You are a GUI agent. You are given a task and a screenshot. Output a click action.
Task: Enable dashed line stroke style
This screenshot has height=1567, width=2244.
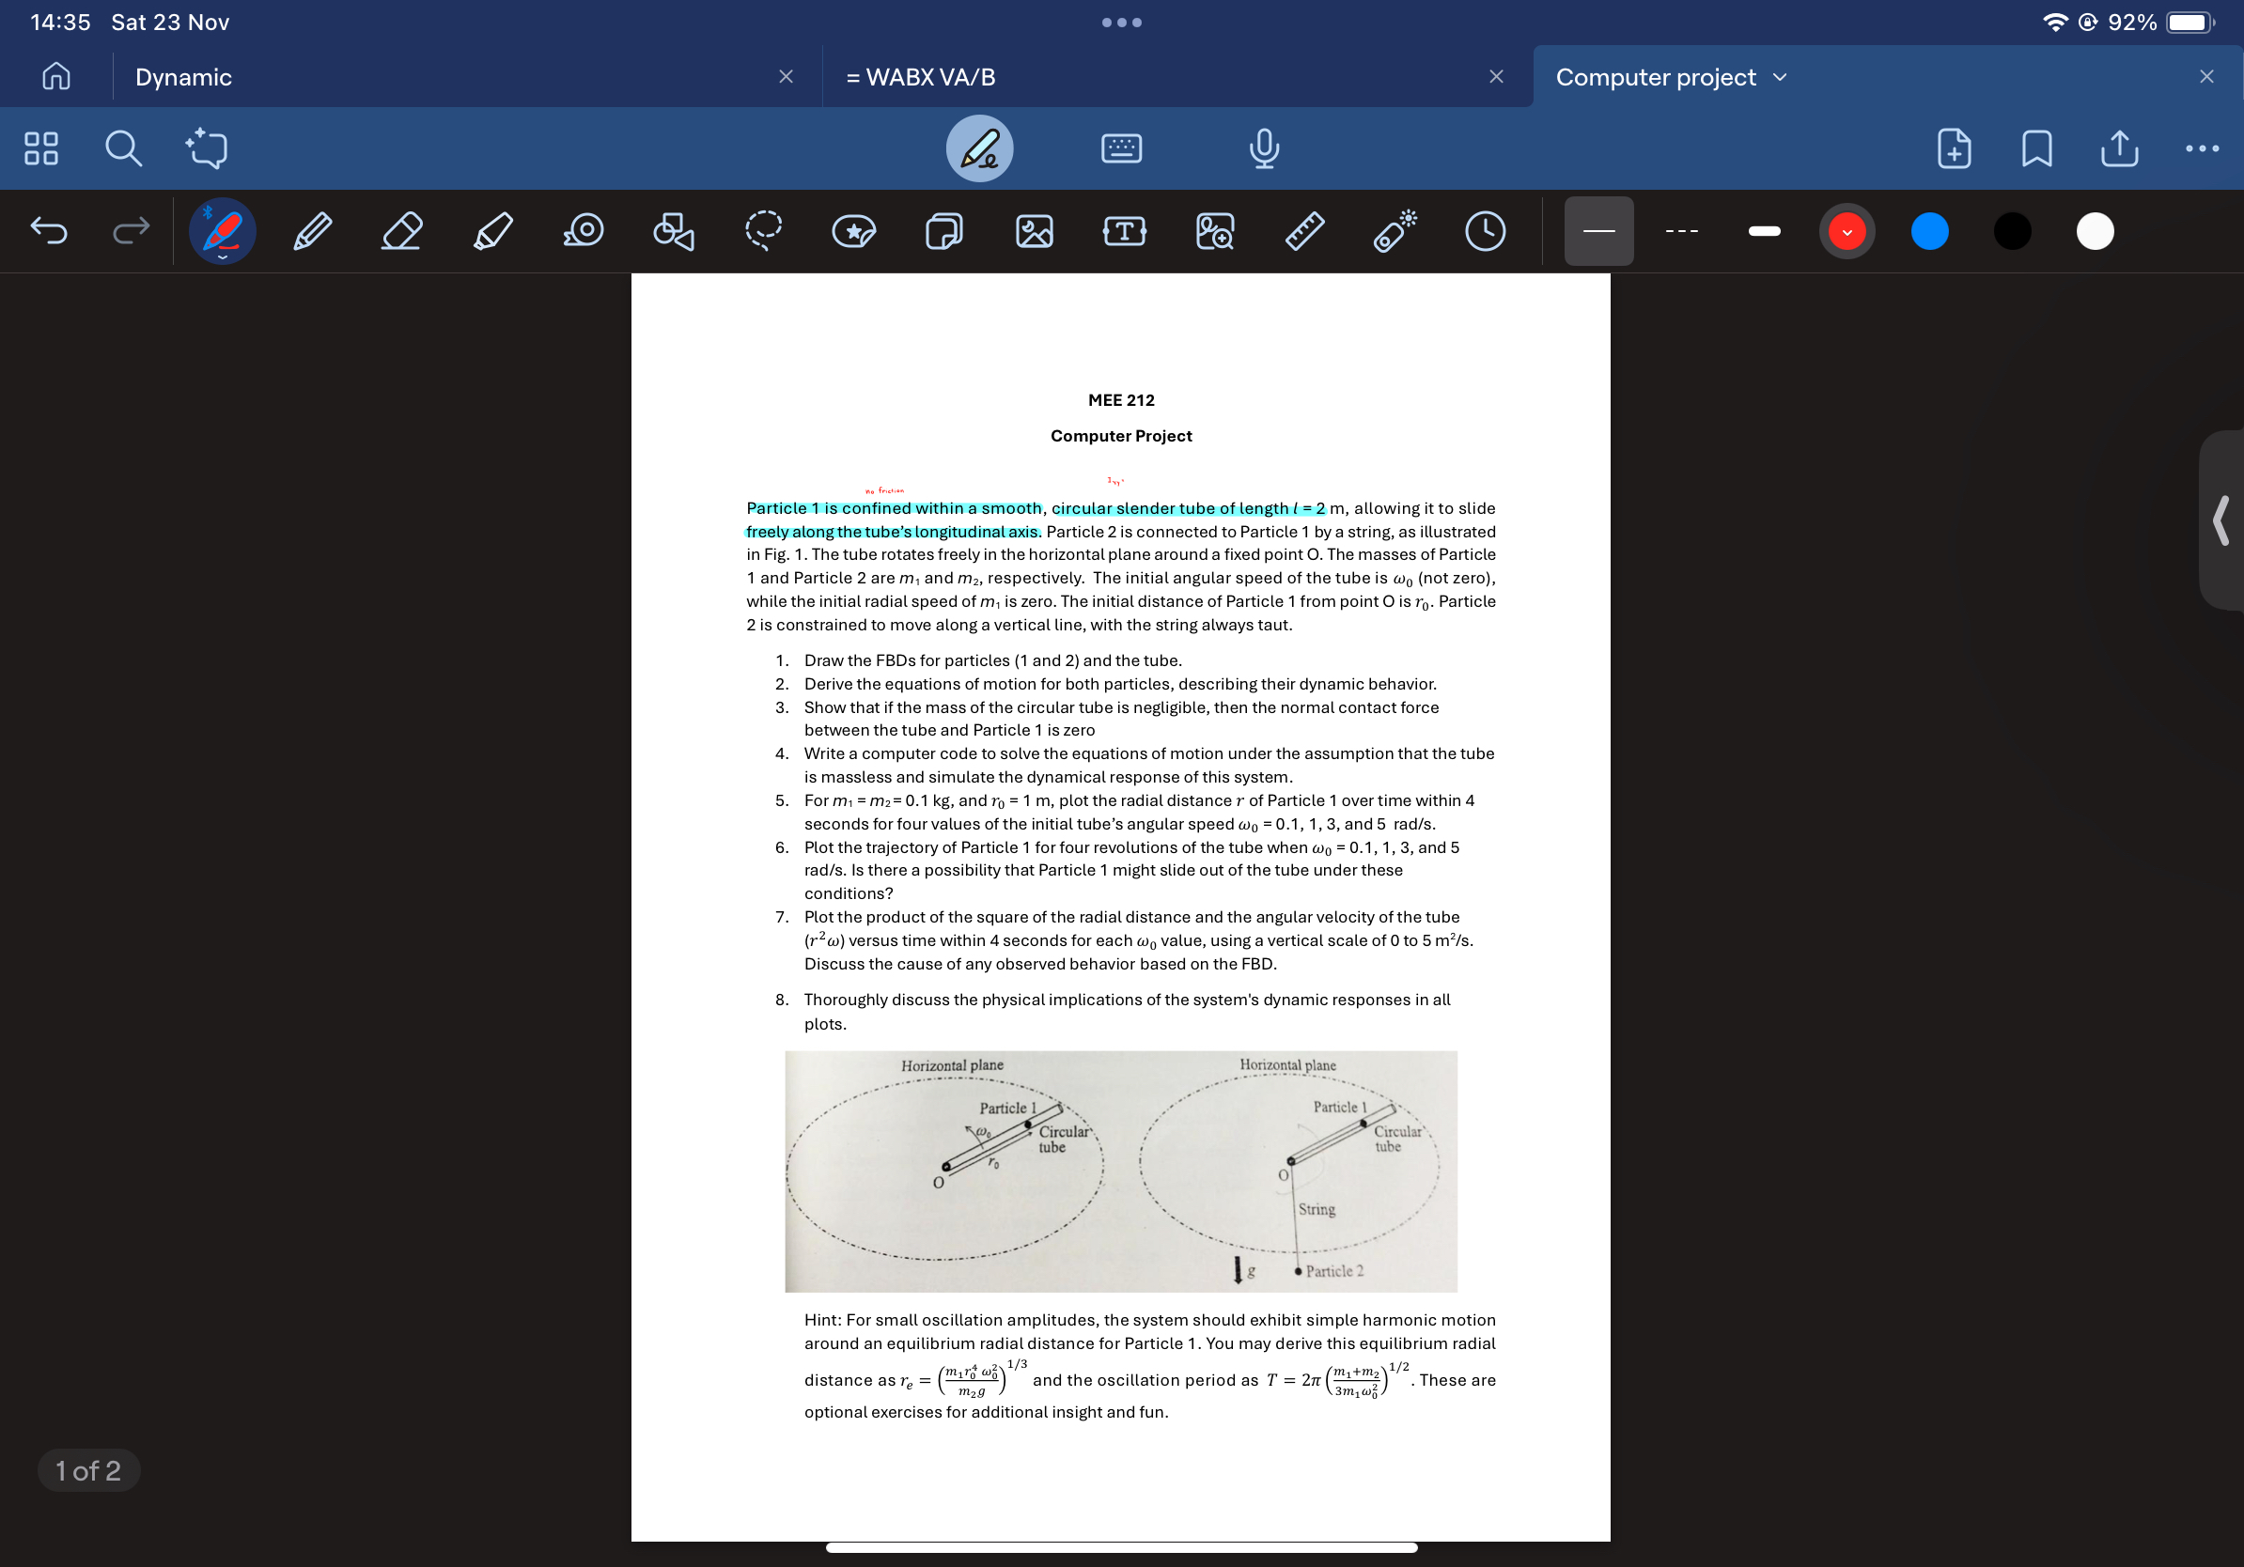tap(1681, 231)
